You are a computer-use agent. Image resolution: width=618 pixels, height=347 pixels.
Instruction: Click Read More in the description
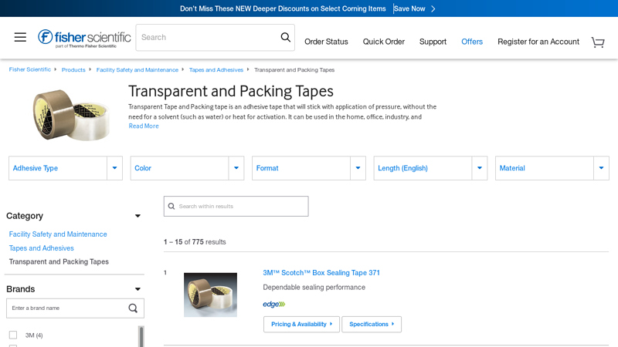tap(144, 126)
